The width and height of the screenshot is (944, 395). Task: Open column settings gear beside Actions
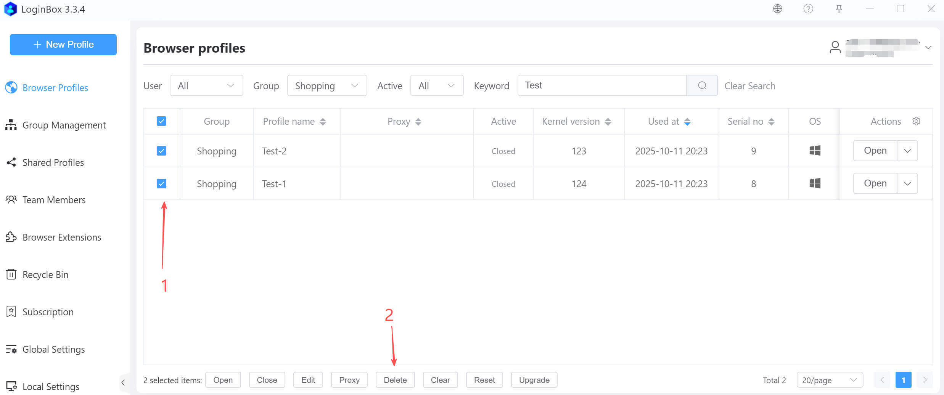tap(916, 121)
